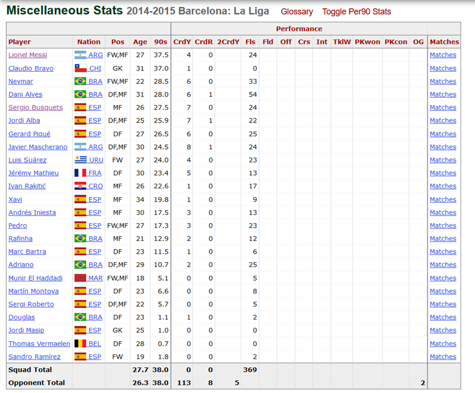Image resolution: width=475 pixels, height=393 pixels.
Task: Open Javier Mascherano player link
Action: click(x=38, y=147)
